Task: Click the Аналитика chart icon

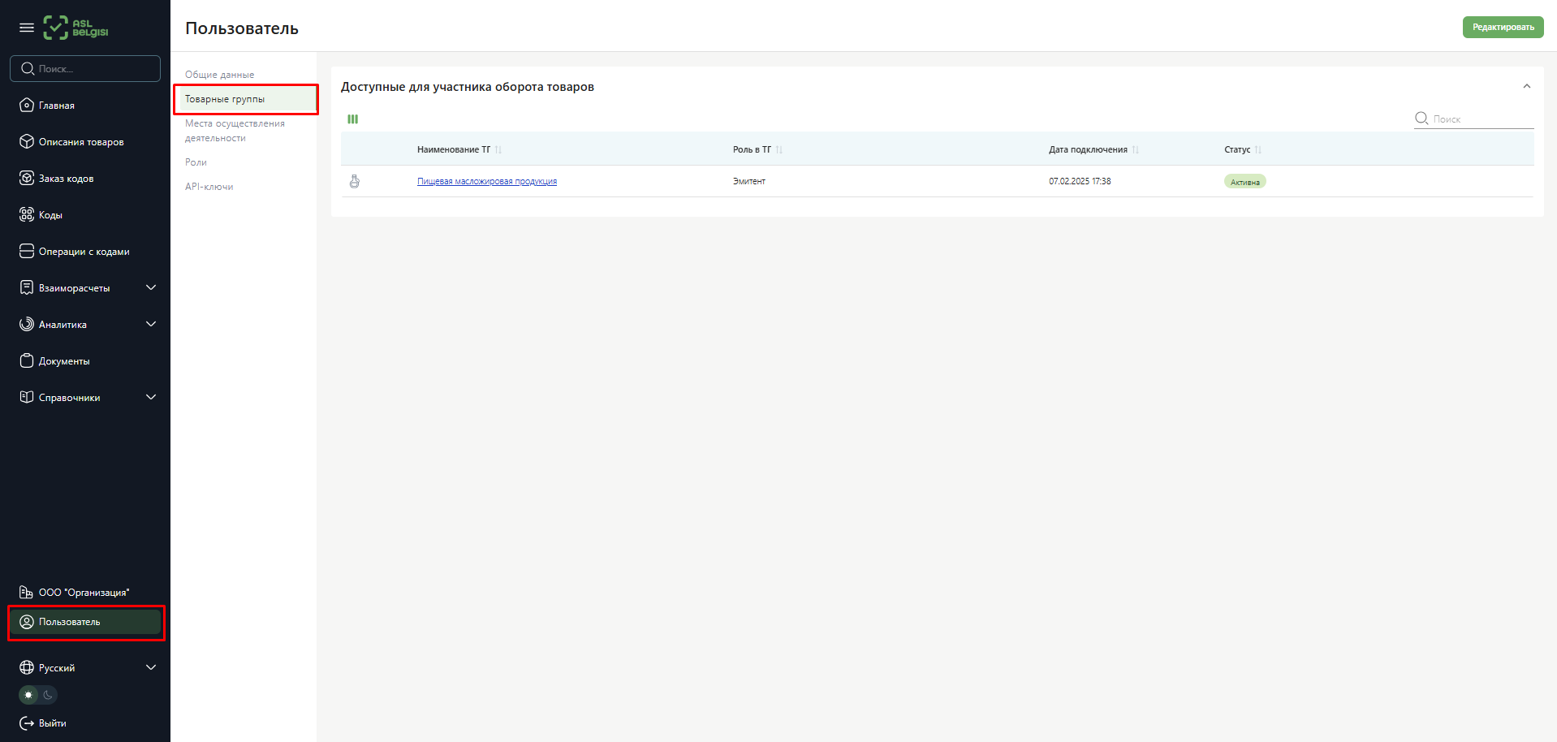Action: click(27, 324)
